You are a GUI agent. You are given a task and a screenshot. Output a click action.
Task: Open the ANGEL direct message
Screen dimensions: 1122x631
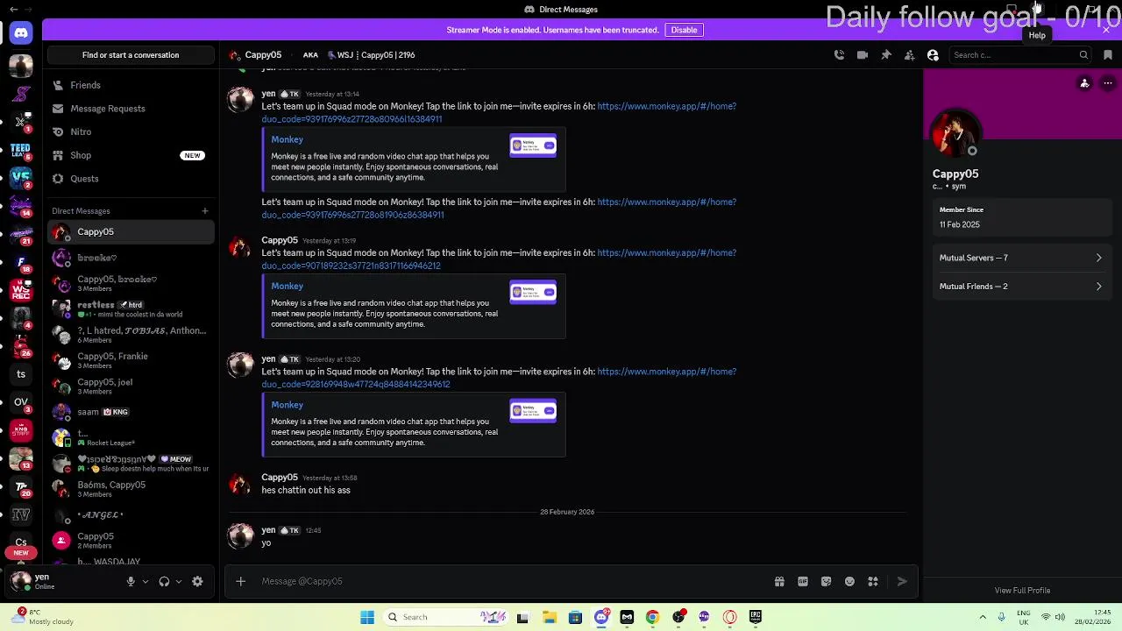tap(131, 515)
